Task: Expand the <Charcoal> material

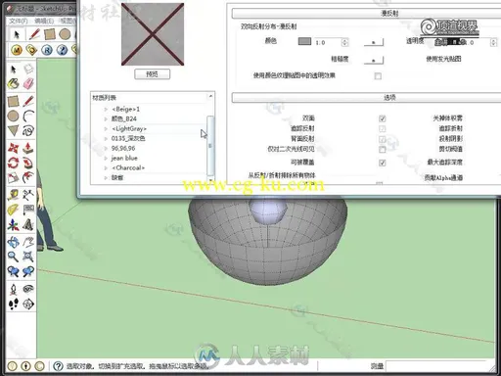Action: (106, 167)
